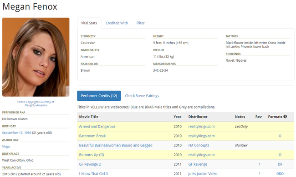The image size is (296, 177).
Task: Click the performer profile photo
Action: [36, 57]
